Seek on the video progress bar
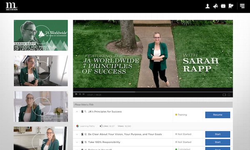250x150 pixels. (x=153, y=92)
